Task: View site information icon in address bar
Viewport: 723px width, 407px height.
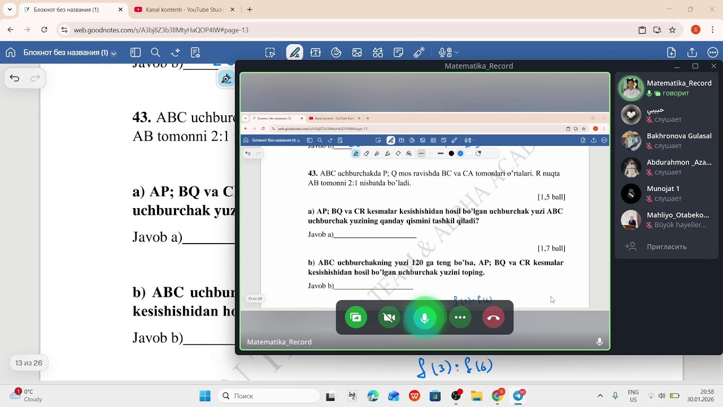Action: (64, 30)
